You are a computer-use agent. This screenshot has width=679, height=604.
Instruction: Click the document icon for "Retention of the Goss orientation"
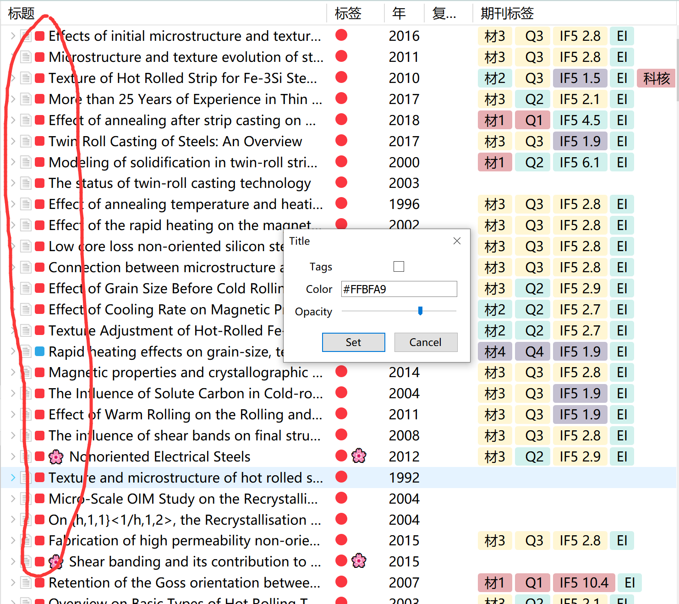pyautogui.click(x=26, y=582)
